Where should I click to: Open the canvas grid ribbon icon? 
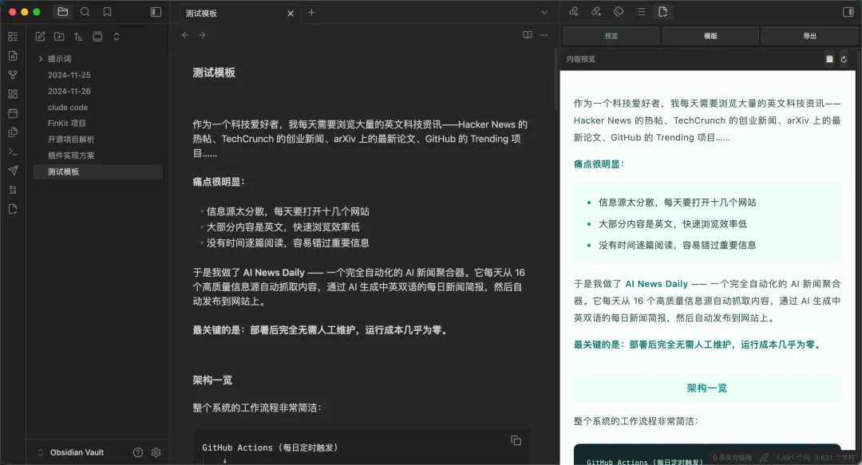[x=13, y=94]
